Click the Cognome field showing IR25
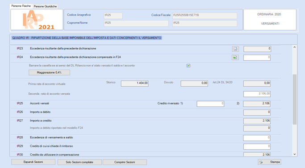Screen dimensions: 305x168 pos(136,23)
